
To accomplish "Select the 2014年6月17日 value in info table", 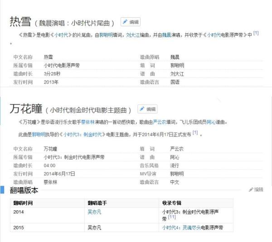I will point(59,174).
